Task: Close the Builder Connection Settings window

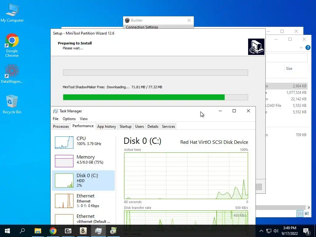Action: click(189, 20)
